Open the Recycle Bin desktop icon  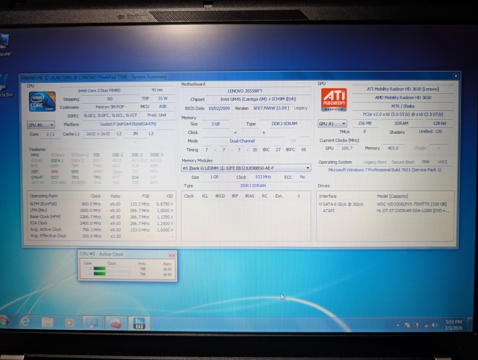click(5, 86)
